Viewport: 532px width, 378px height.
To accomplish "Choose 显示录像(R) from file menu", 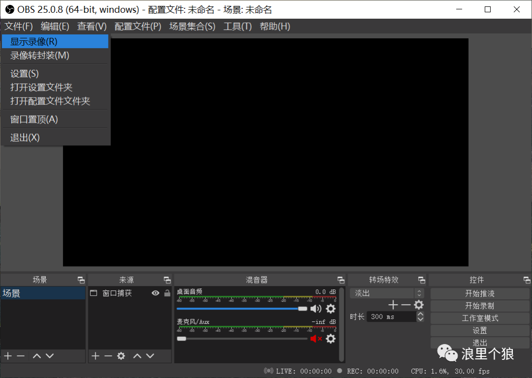I will click(55, 42).
